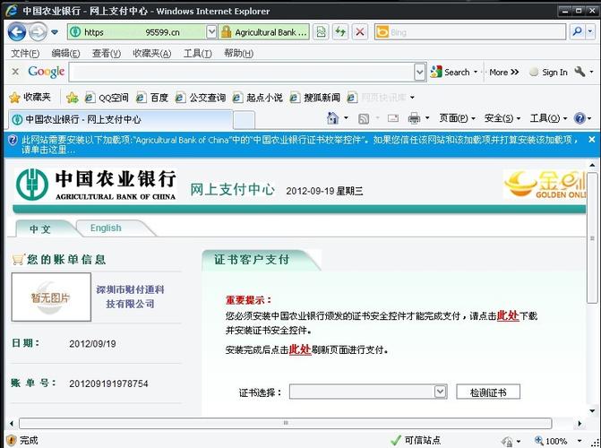Open the 帮助(H) menu

point(238,54)
